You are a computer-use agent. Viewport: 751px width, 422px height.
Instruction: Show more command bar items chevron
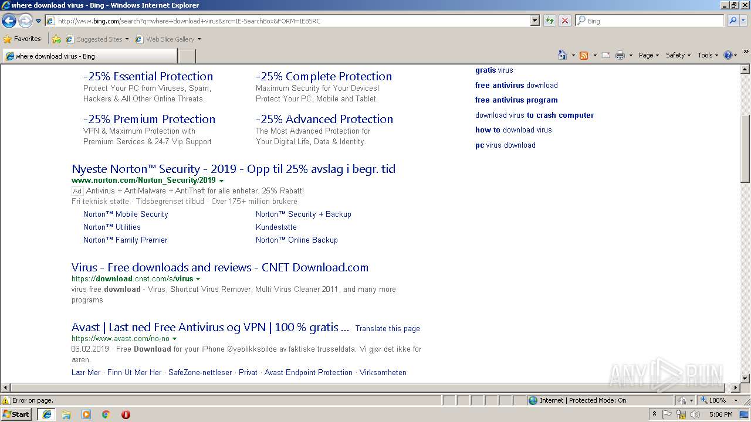[746, 52]
